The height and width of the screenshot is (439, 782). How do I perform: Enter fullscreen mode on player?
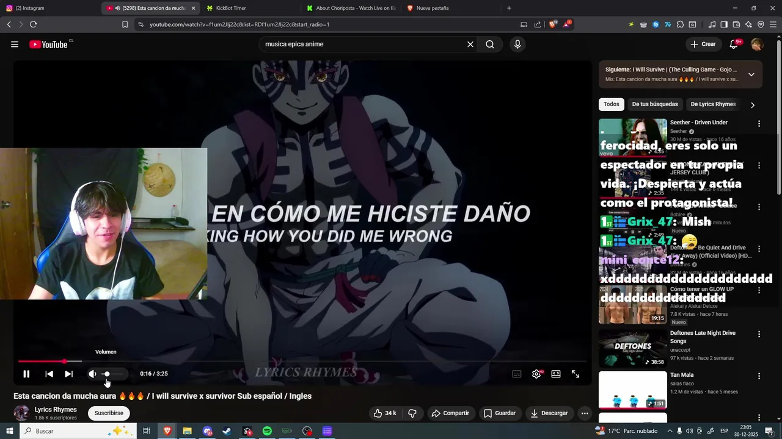tap(576, 374)
